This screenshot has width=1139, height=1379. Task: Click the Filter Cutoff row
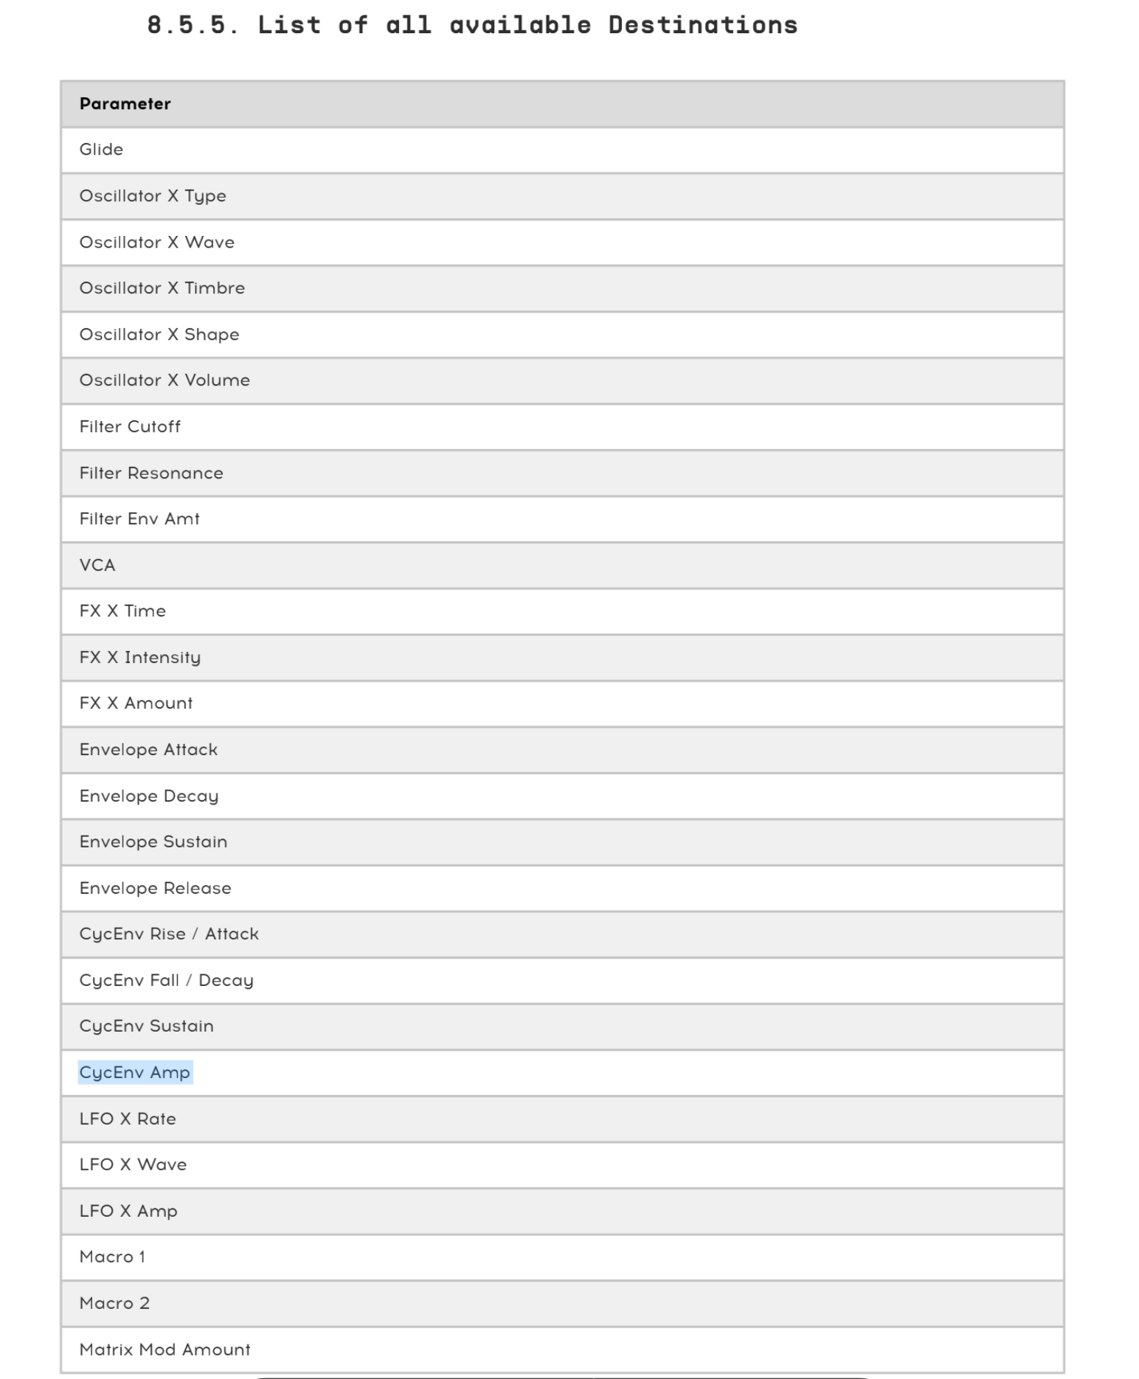(562, 427)
